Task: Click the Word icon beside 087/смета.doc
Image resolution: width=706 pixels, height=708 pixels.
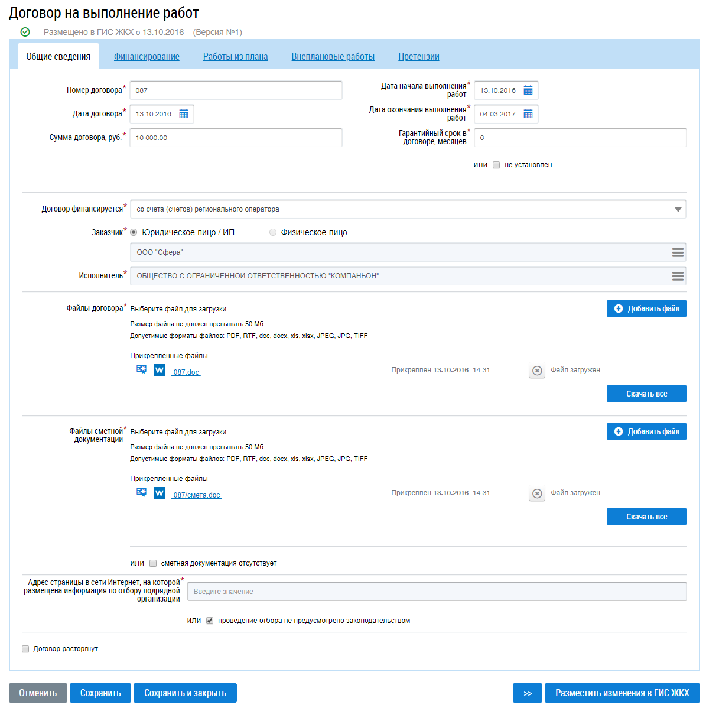Action: click(x=160, y=493)
